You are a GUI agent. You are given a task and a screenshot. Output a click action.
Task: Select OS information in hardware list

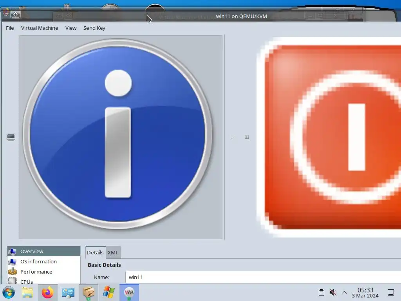[44, 261]
